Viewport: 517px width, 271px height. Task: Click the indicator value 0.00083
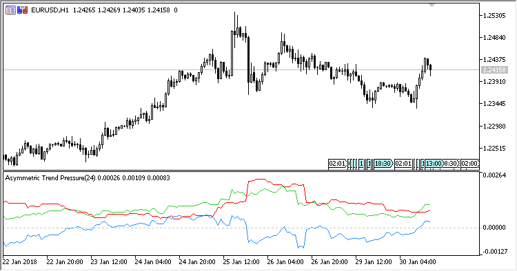[x=159, y=178]
